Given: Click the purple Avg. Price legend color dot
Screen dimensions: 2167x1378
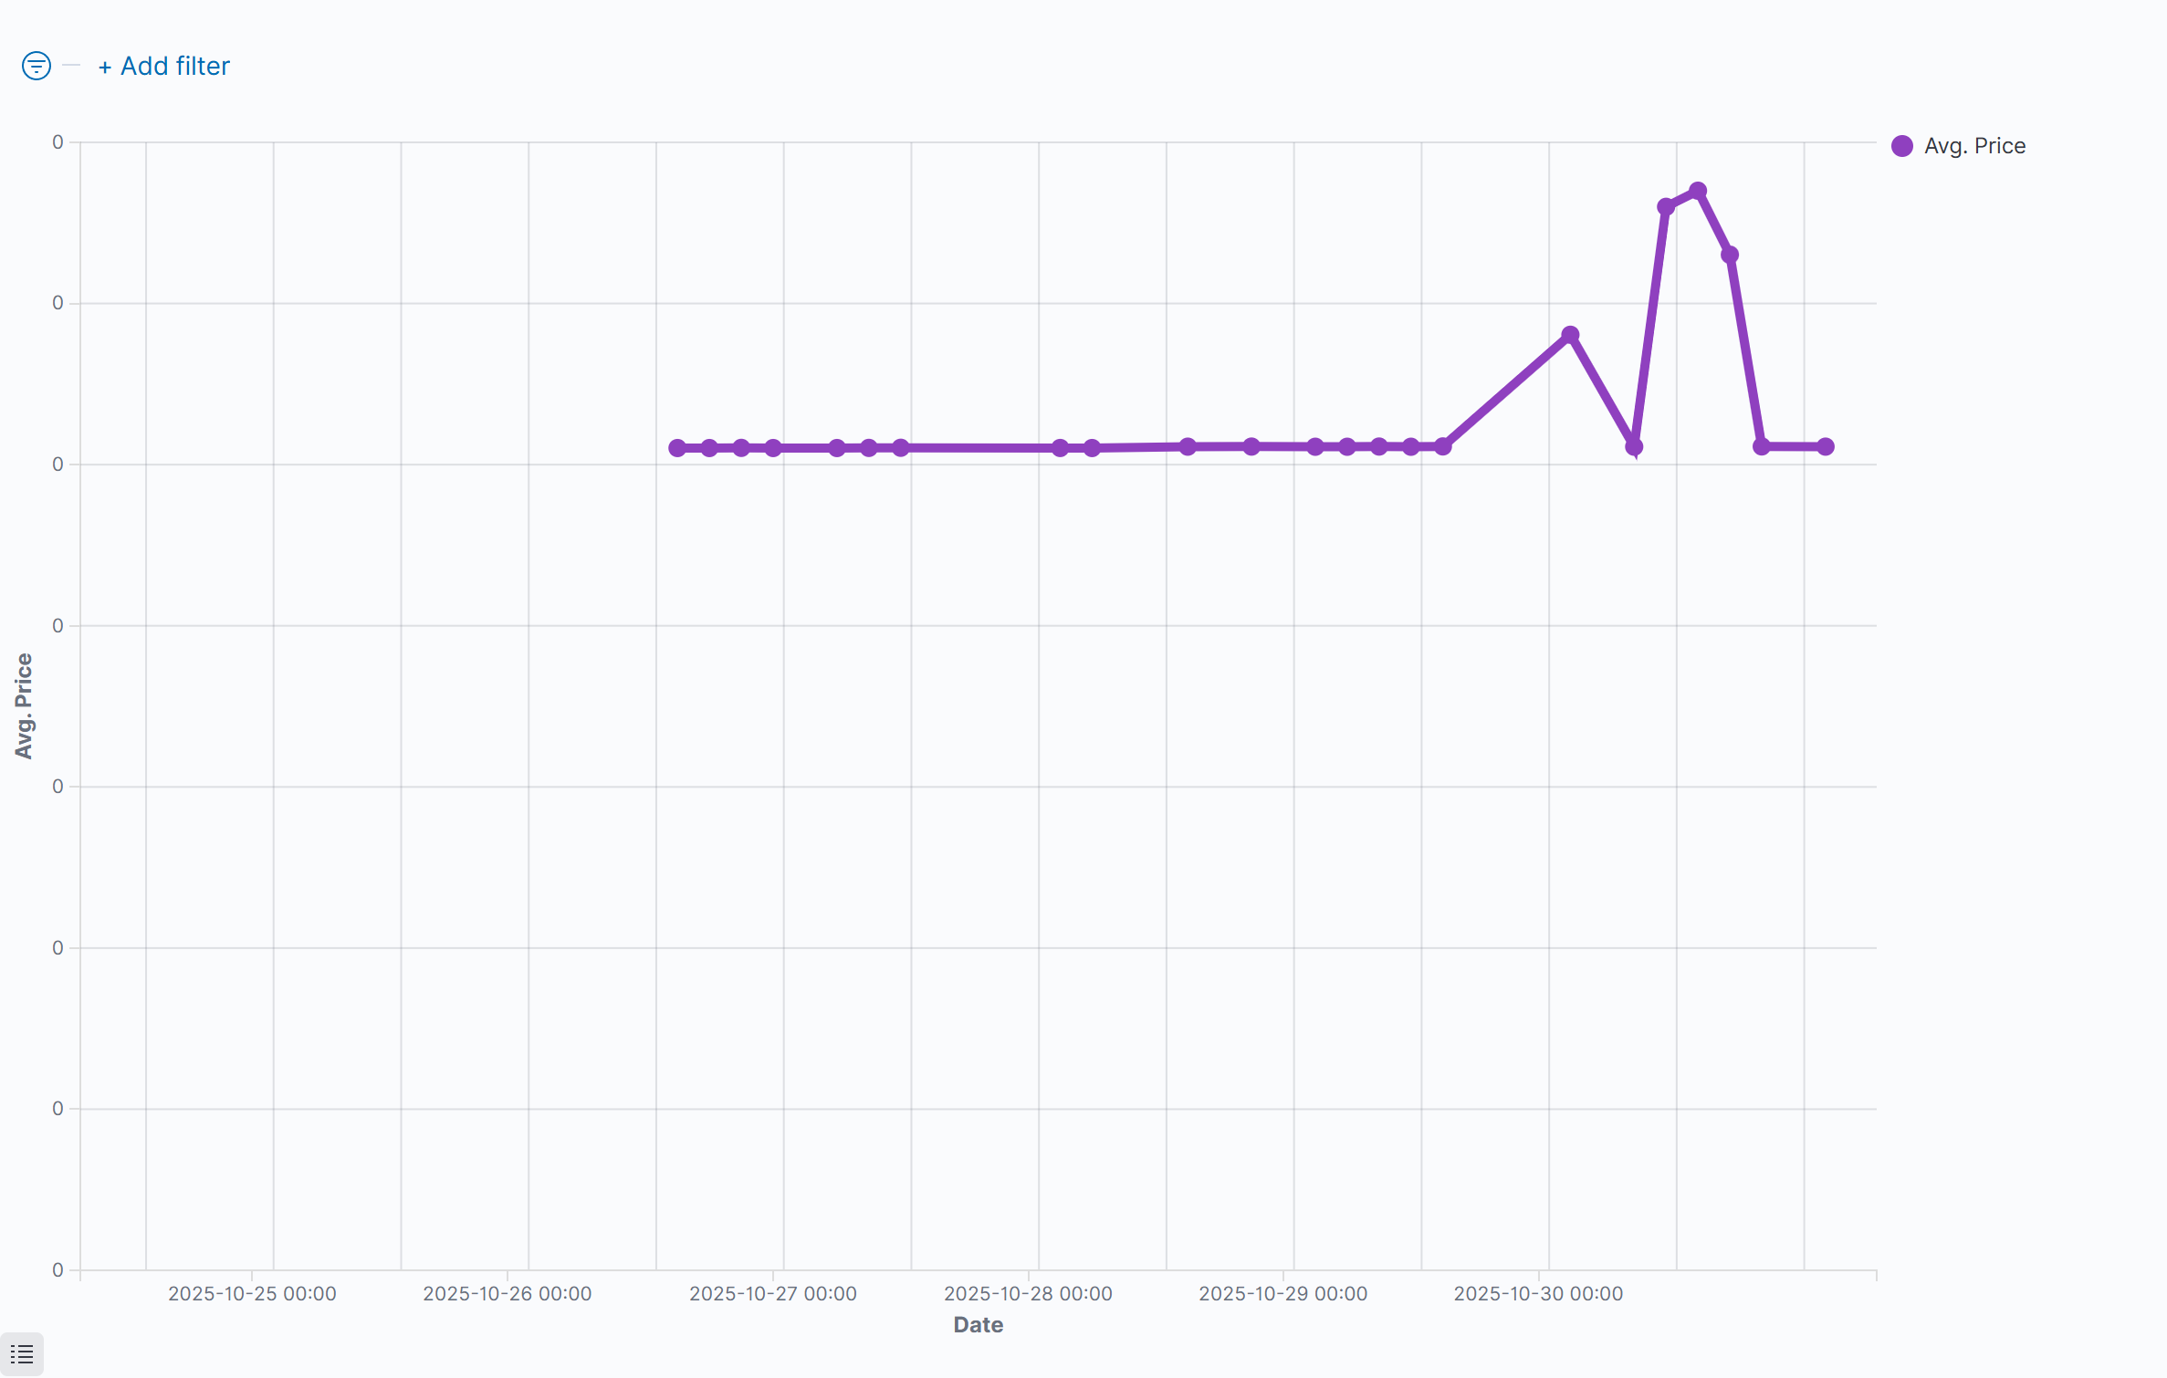Looking at the screenshot, I should coord(1902,146).
